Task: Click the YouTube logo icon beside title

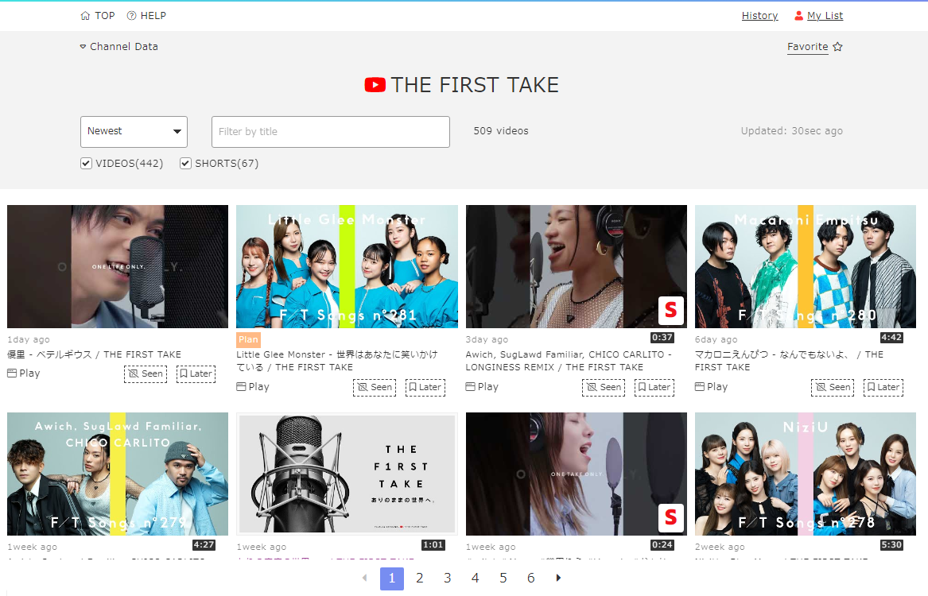Action: coord(375,85)
